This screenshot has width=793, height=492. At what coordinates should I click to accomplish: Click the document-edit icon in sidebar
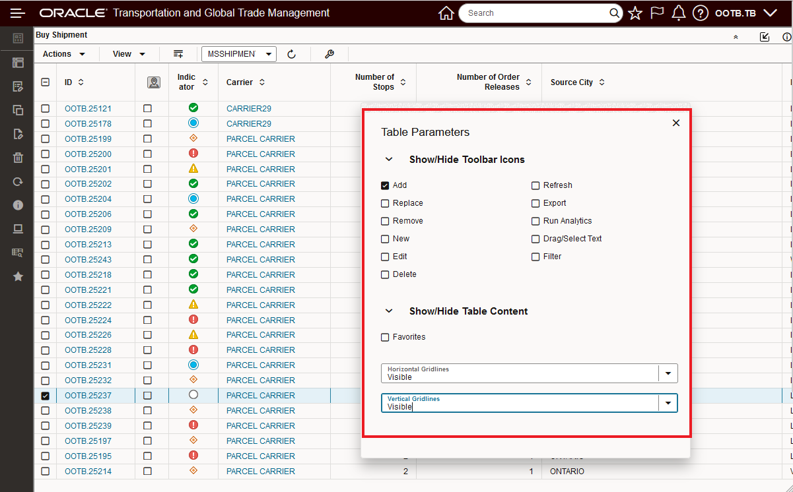(x=18, y=134)
